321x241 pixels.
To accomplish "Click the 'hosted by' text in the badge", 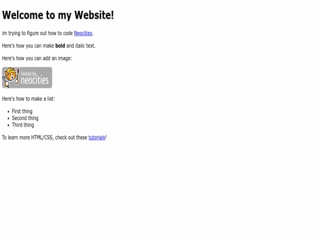I will [x=29, y=74].
